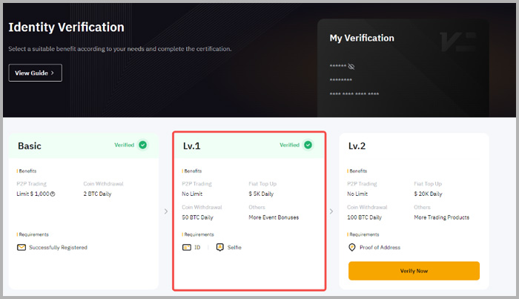Image resolution: width=519 pixels, height=299 pixels.
Task: Click 'ID' requirement label in Lv.1 card
Action: [x=197, y=247]
